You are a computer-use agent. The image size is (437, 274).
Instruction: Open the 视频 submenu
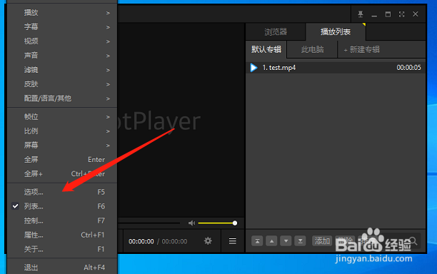pyautogui.click(x=62, y=41)
